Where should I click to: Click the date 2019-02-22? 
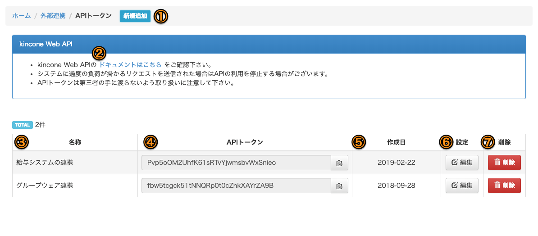[397, 163]
